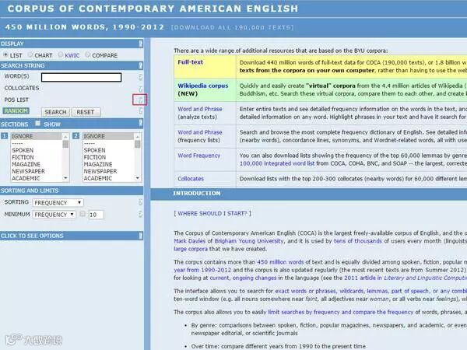Click the help icon on the MINIMUM row
The height and width of the screenshot is (350, 467).
[x=140, y=215]
